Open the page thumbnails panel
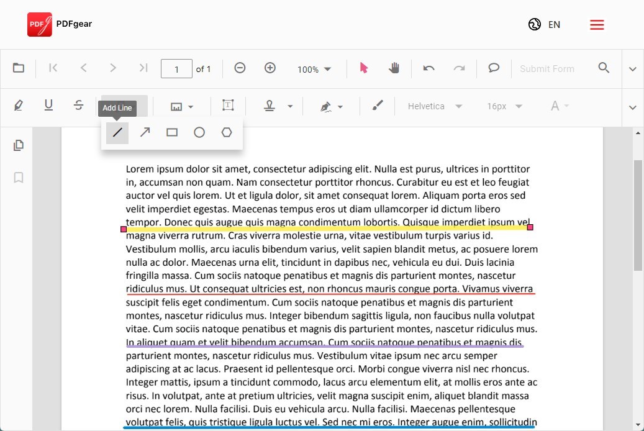Image resolution: width=644 pixels, height=431 pixels. point(19,145)
